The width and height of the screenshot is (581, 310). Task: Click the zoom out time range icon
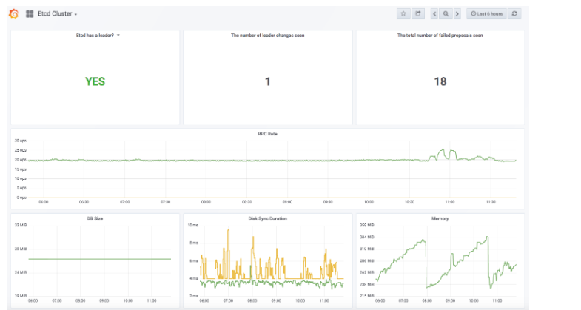pyautogui.click(x=446, y=14)
